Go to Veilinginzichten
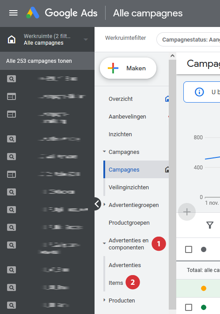220x314 pixels. tap(129, 187)
